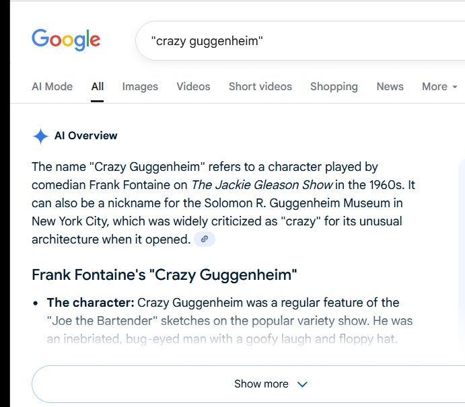
Task: Select the All results tab
Action: 98,87
